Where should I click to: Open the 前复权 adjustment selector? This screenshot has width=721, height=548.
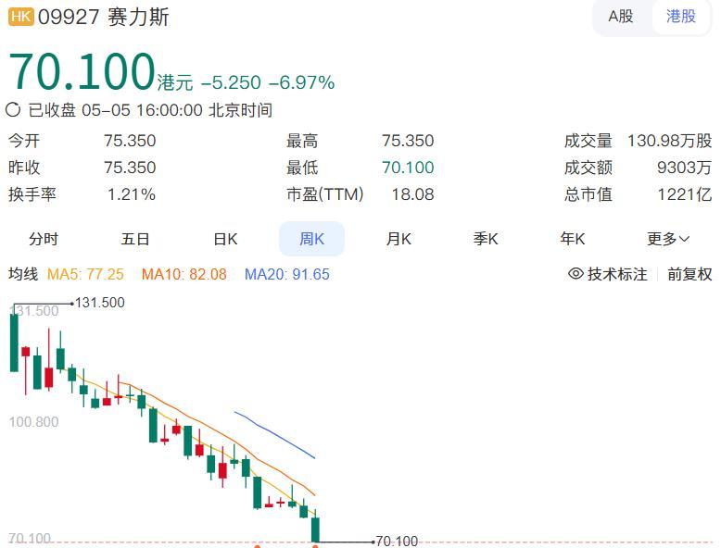click(689, 274)
